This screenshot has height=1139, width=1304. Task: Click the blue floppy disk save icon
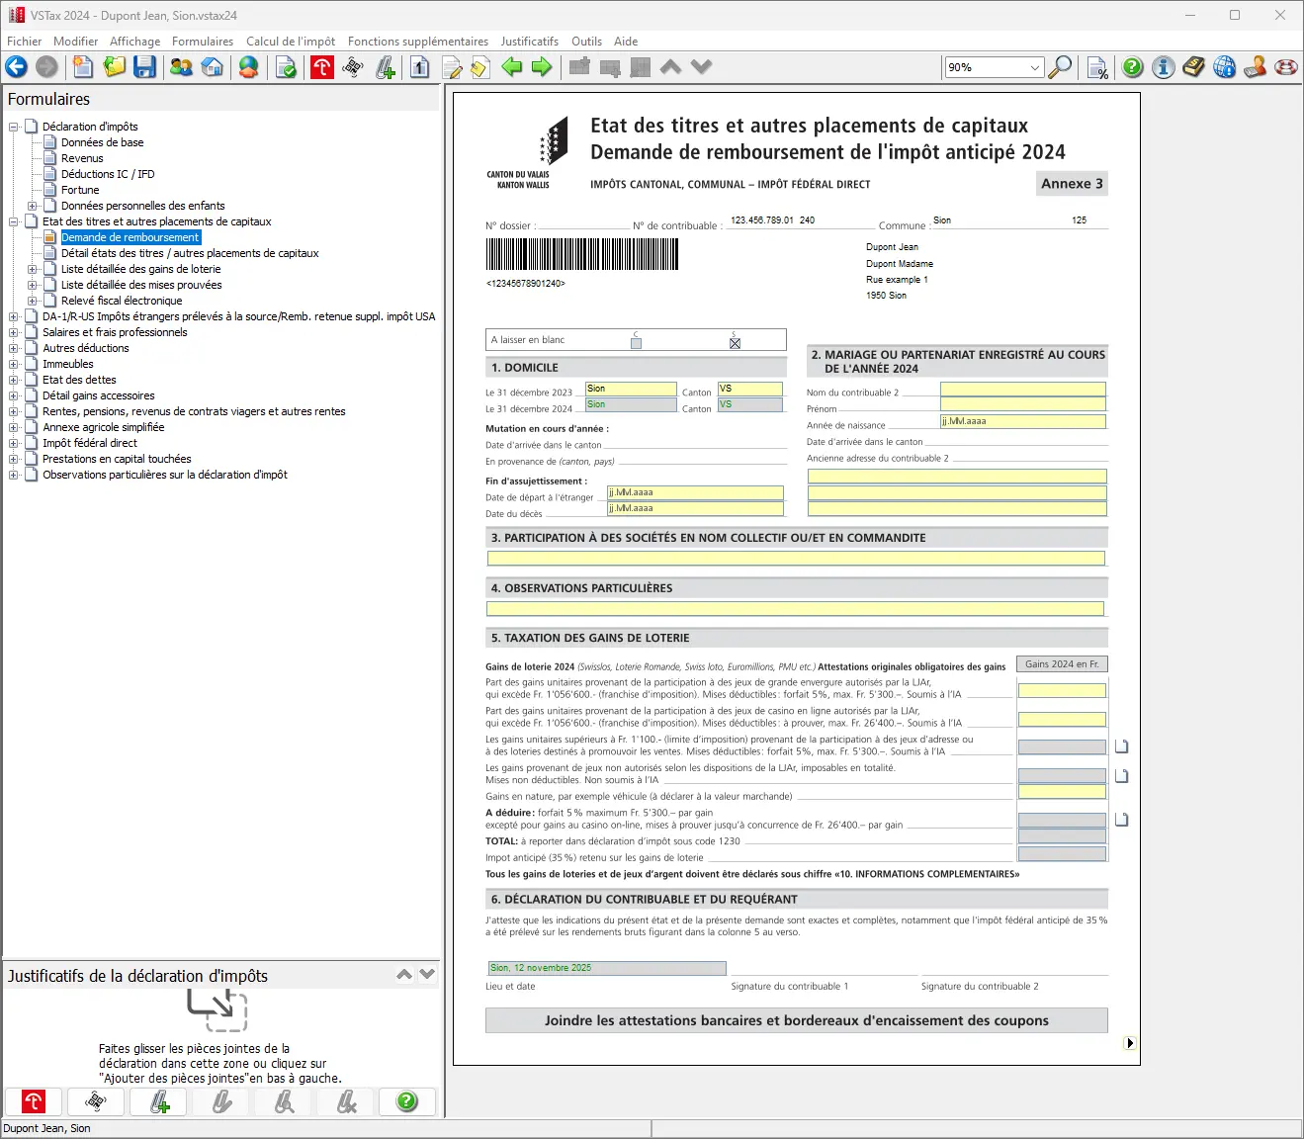[x=145, y=67]
